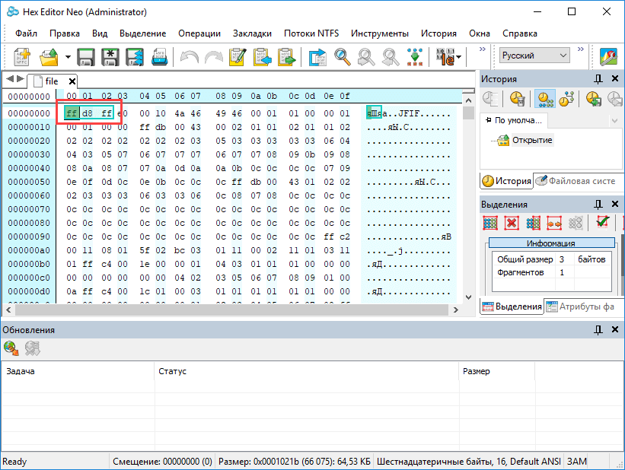Open the byte grouping format dropdown arrow
Screen dimensions: 625x470
(459, 57)
